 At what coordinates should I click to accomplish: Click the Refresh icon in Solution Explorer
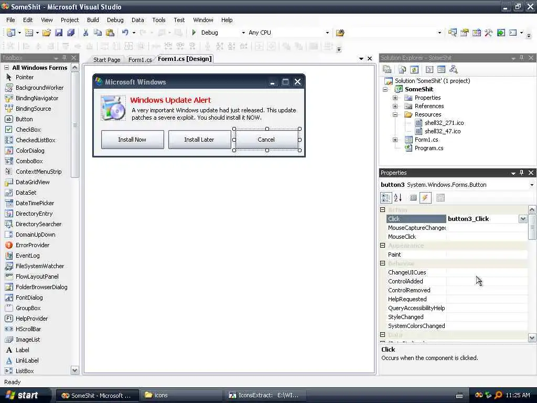[414, 70]
